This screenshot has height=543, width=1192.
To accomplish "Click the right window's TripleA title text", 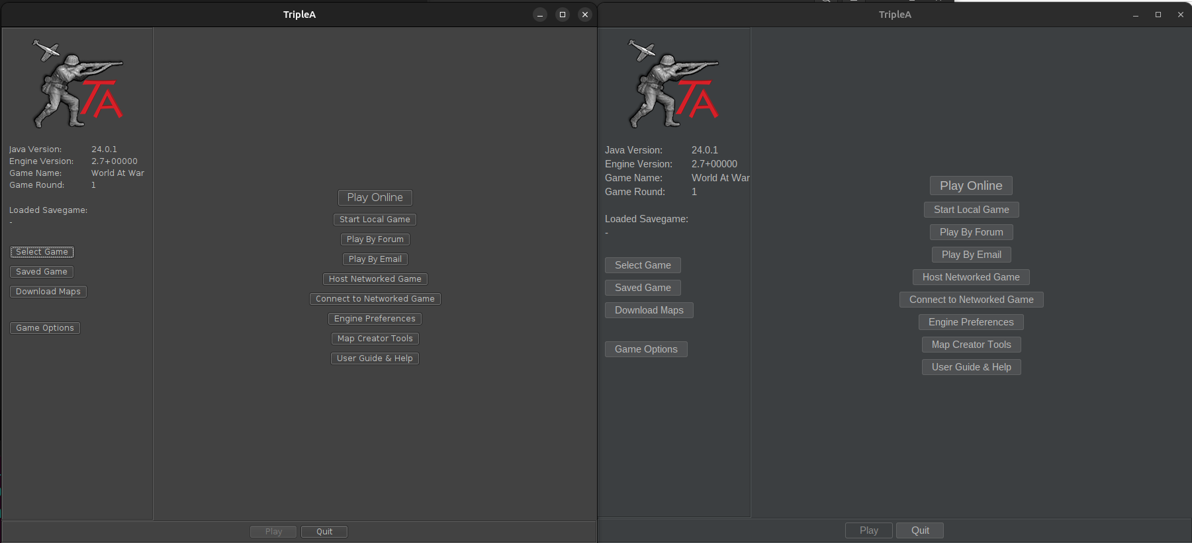I will click(895, 15).
